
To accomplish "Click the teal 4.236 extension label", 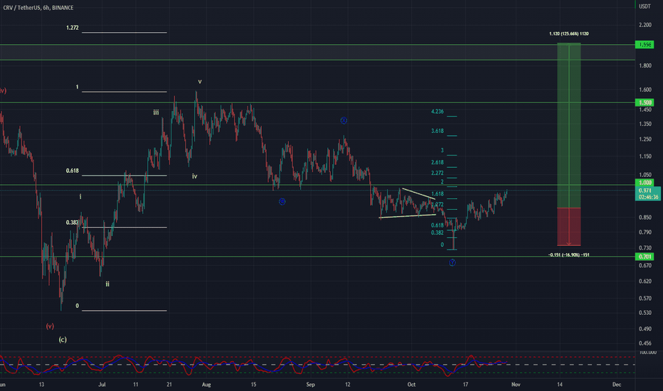I will (x=437, y=112).
